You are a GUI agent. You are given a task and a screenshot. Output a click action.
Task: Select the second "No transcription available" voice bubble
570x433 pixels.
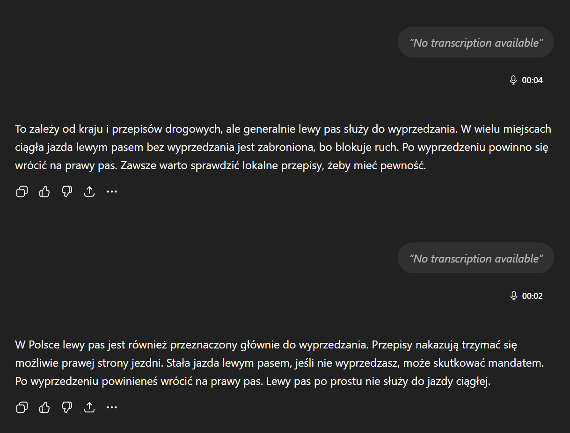(476, 258)
